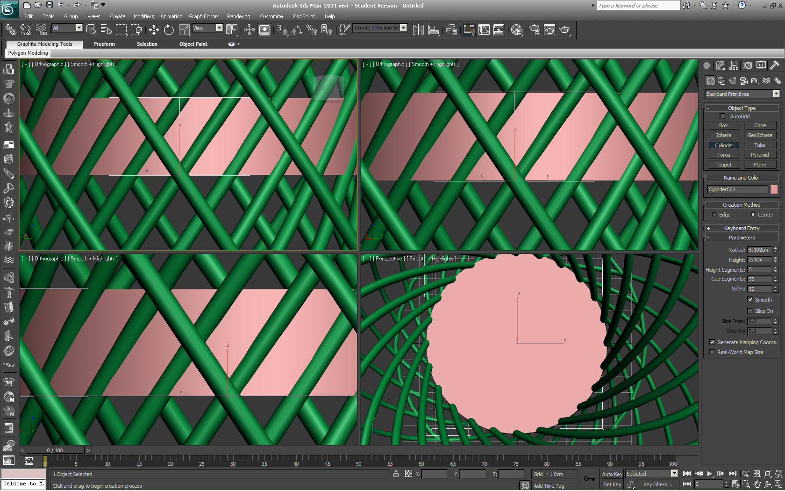Viewport: 785px width, 491px height.
Task: Toggle Window/Crossing selection mode
Action: pos(136,30)
